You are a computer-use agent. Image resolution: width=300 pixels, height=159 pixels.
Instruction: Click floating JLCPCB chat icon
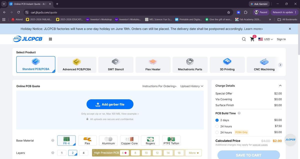[x=290, y=140]
